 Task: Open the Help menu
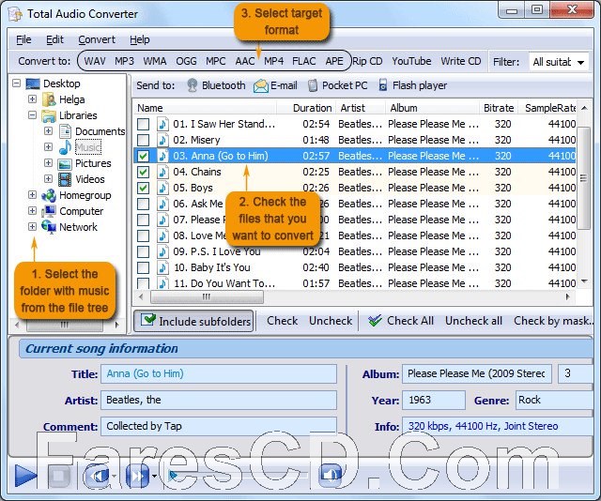click(140, 39)
